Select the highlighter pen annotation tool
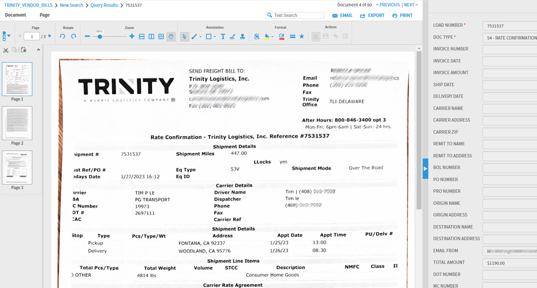Screen dimensions: 537x288 click(232, 36)
